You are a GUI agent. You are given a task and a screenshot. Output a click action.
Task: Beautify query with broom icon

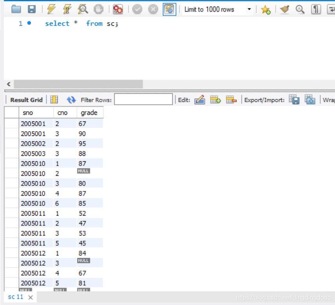(x=285, y=9)
